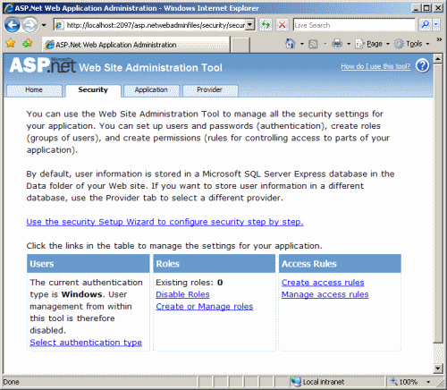Click the Done status bar text
Image resolution: width=447 pixels, height=390 pixels.
tap(12, 382)
